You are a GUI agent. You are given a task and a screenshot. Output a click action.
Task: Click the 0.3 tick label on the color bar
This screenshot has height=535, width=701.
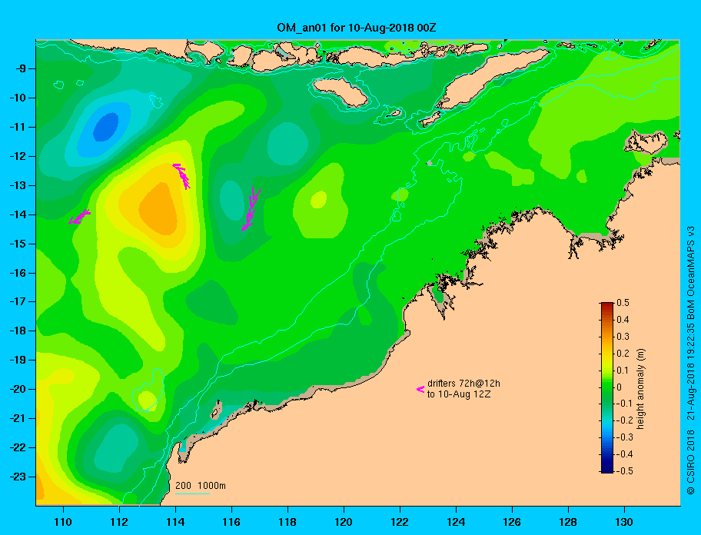pos(623,337)
